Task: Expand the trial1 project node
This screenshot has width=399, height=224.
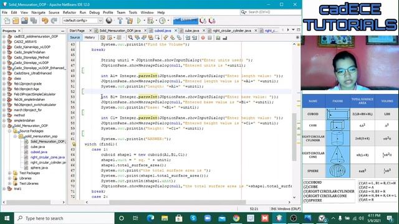Action: tap(4, 189)
